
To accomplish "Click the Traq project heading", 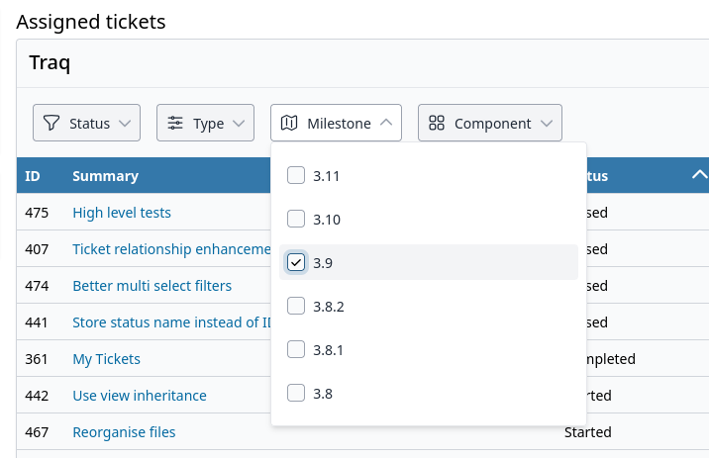I will click(50, 62).
